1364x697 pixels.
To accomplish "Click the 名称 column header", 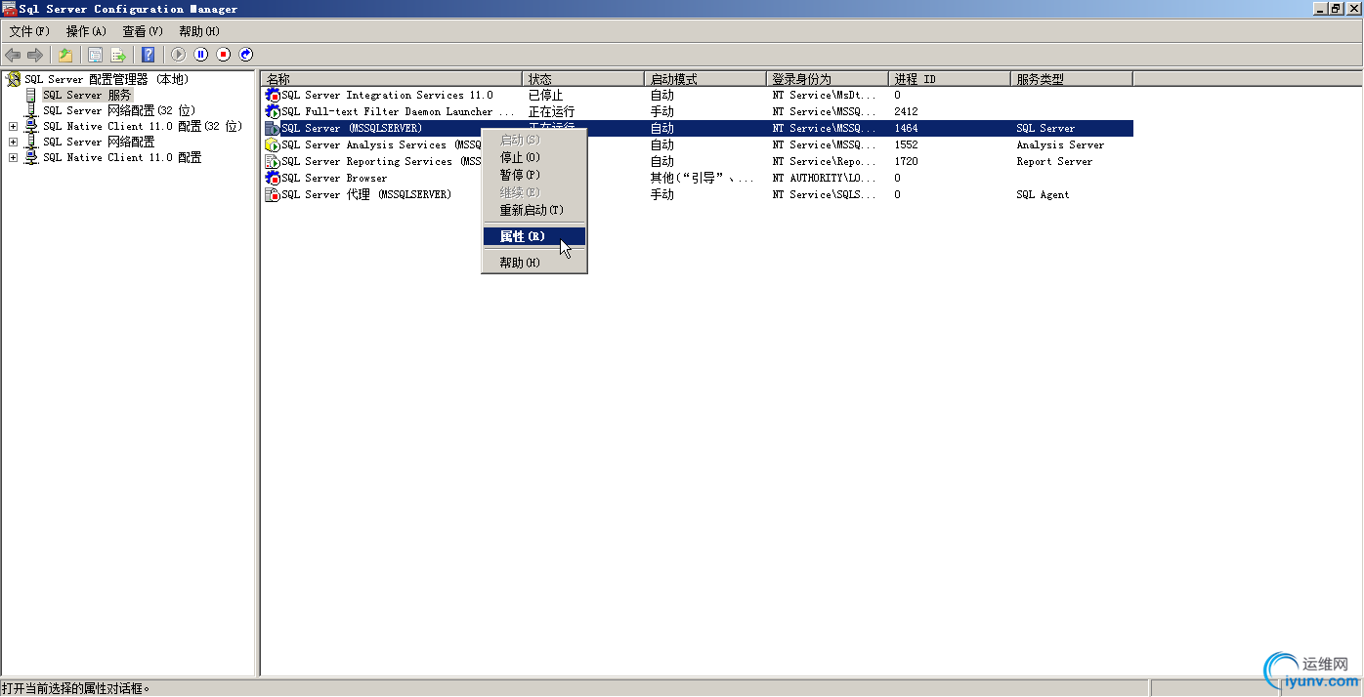I will point(392,78).
